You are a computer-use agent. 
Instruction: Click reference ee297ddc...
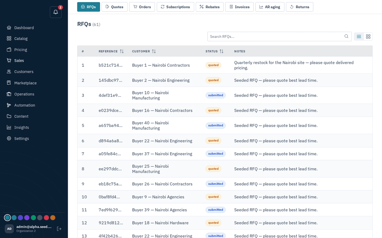point(110,169)
